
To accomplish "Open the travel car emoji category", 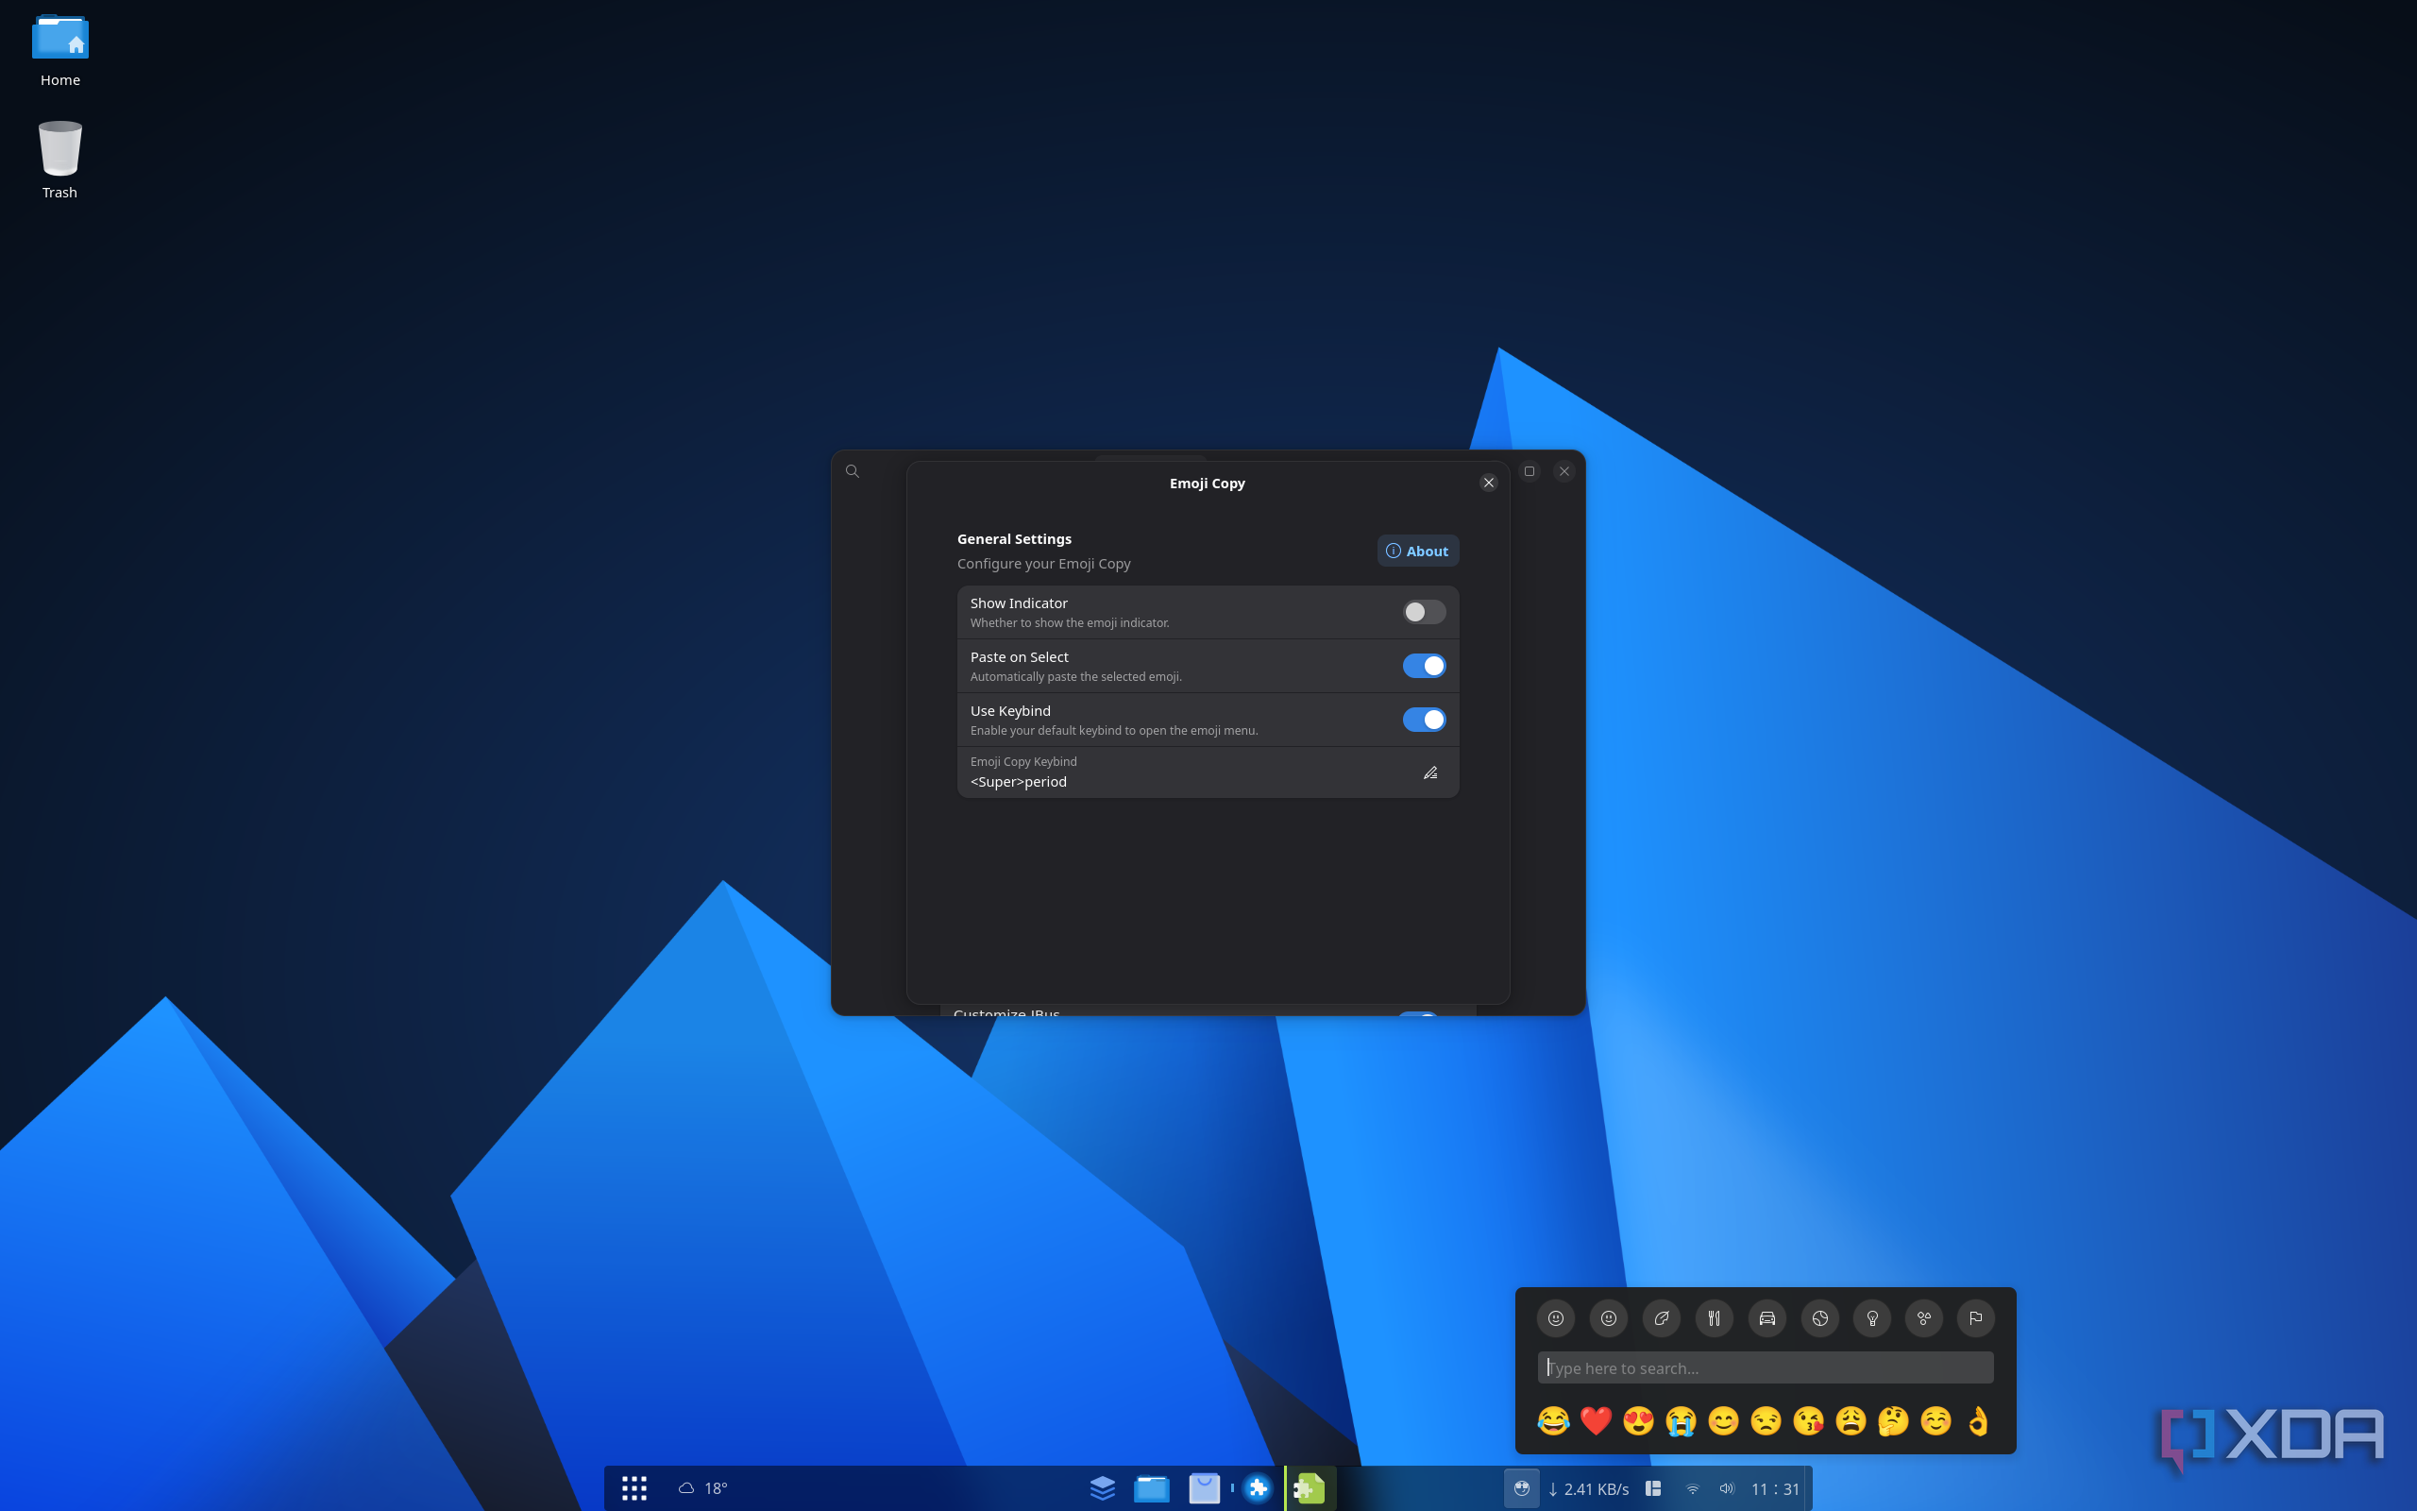I will 1766,1318.
